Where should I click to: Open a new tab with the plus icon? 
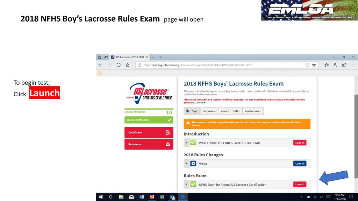click(x=154, y=57)
